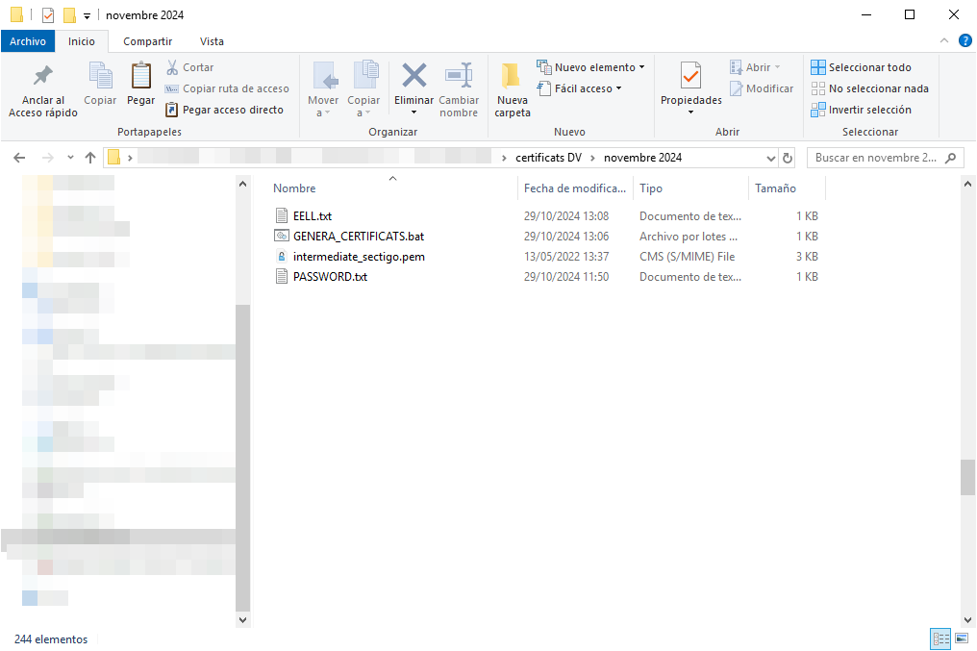Click the Abrir ribbon button

click(755, 67)
